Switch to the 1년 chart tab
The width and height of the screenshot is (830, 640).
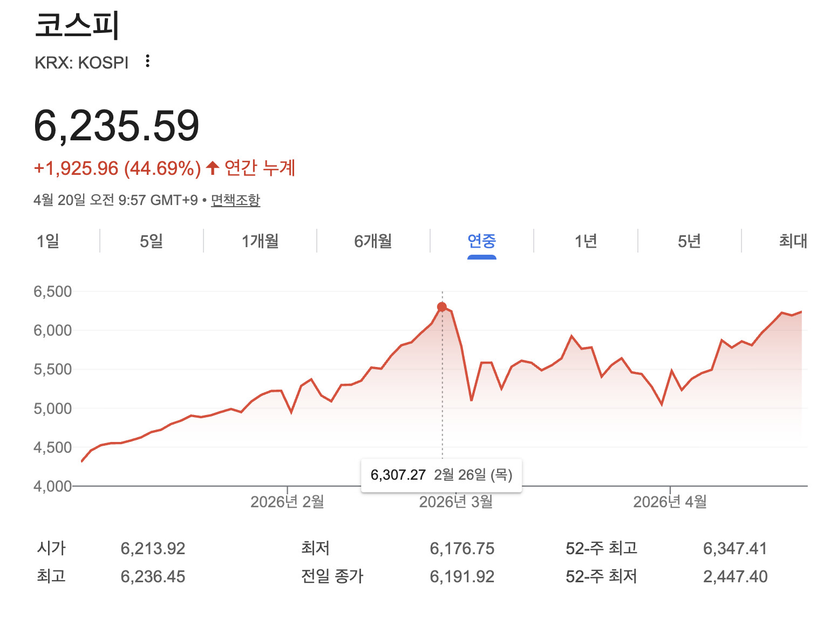point(586,241)
